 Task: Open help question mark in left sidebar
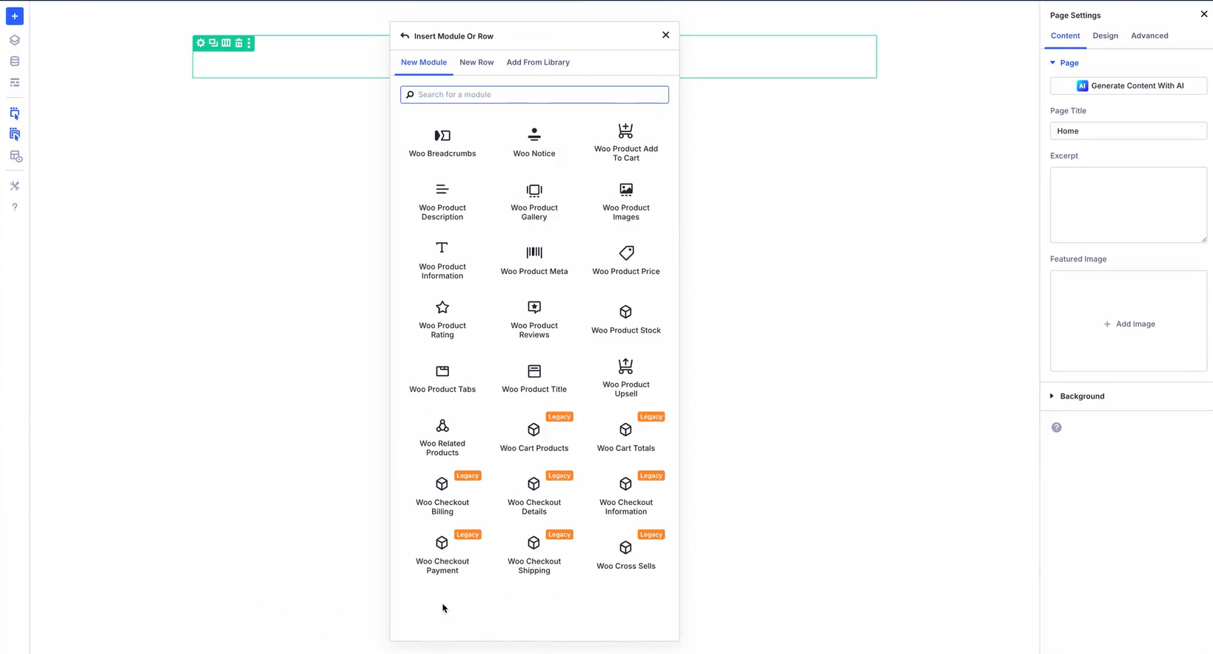tap(15, 207)
